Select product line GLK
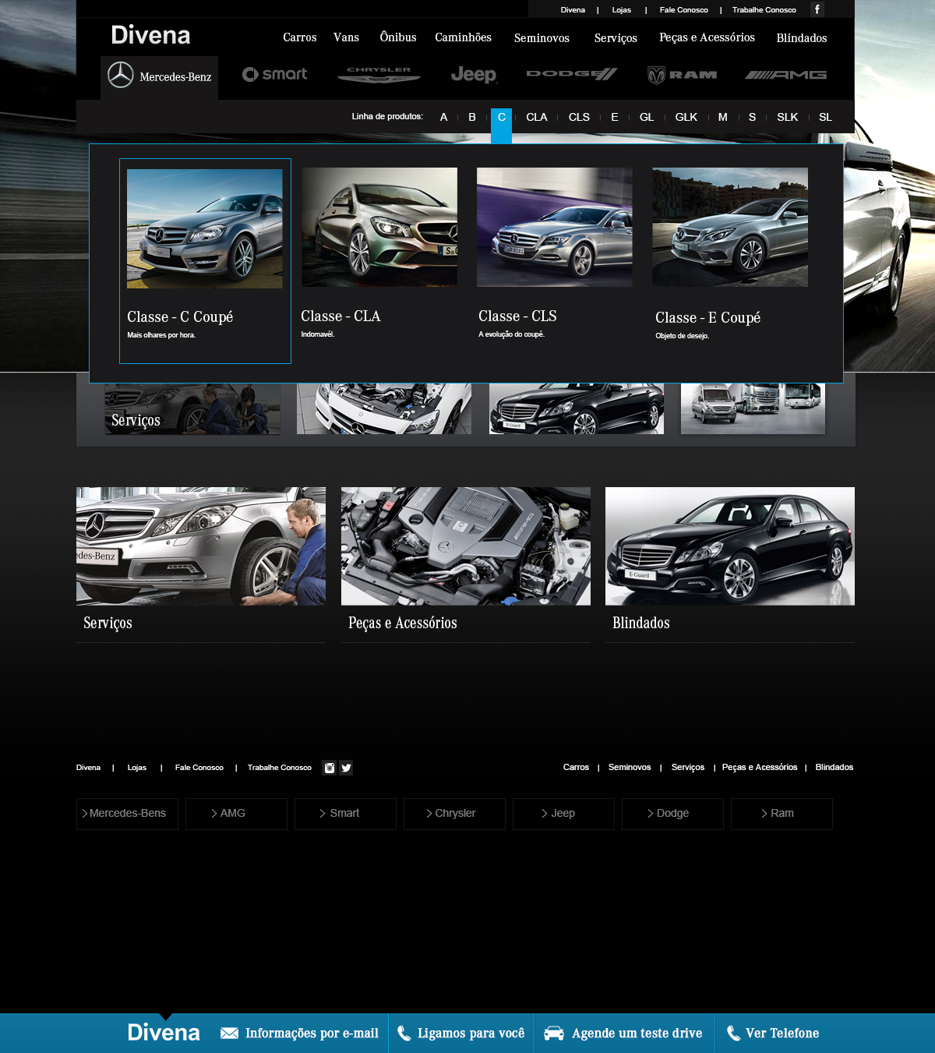 tap(686, 117)
